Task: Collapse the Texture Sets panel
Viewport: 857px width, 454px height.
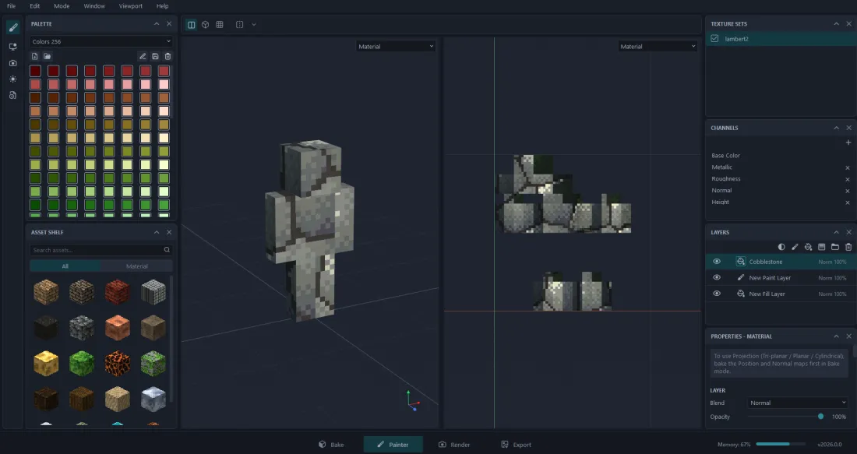Action: tap(836, 23)
